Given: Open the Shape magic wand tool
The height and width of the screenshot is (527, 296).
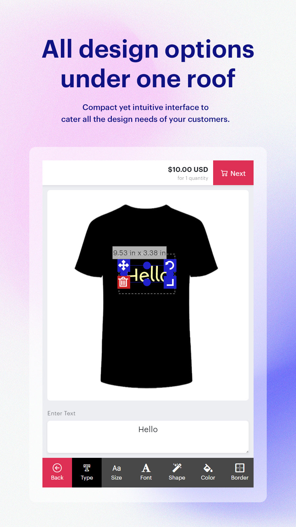Looking at the screenshot, I should tap(177, 473).
